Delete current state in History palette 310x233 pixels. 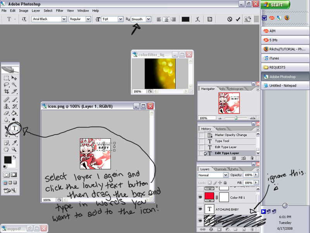click(x=252, y=158)
